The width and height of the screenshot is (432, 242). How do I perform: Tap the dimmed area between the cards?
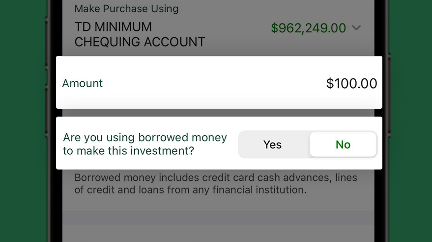coord(218,113)
